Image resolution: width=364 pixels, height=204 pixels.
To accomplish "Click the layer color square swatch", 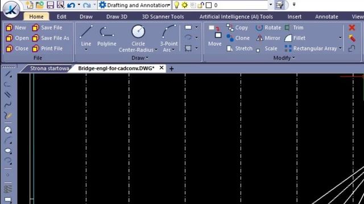I will [209, 5].
